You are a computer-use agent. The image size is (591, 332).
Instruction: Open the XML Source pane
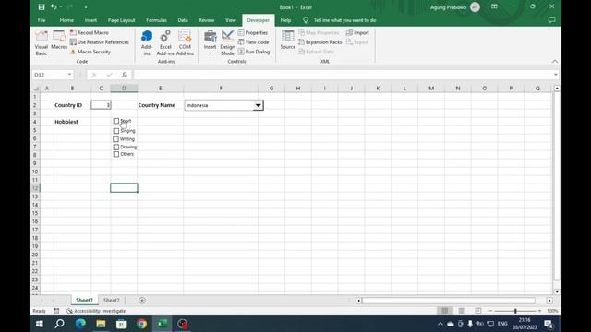point(287,40)
